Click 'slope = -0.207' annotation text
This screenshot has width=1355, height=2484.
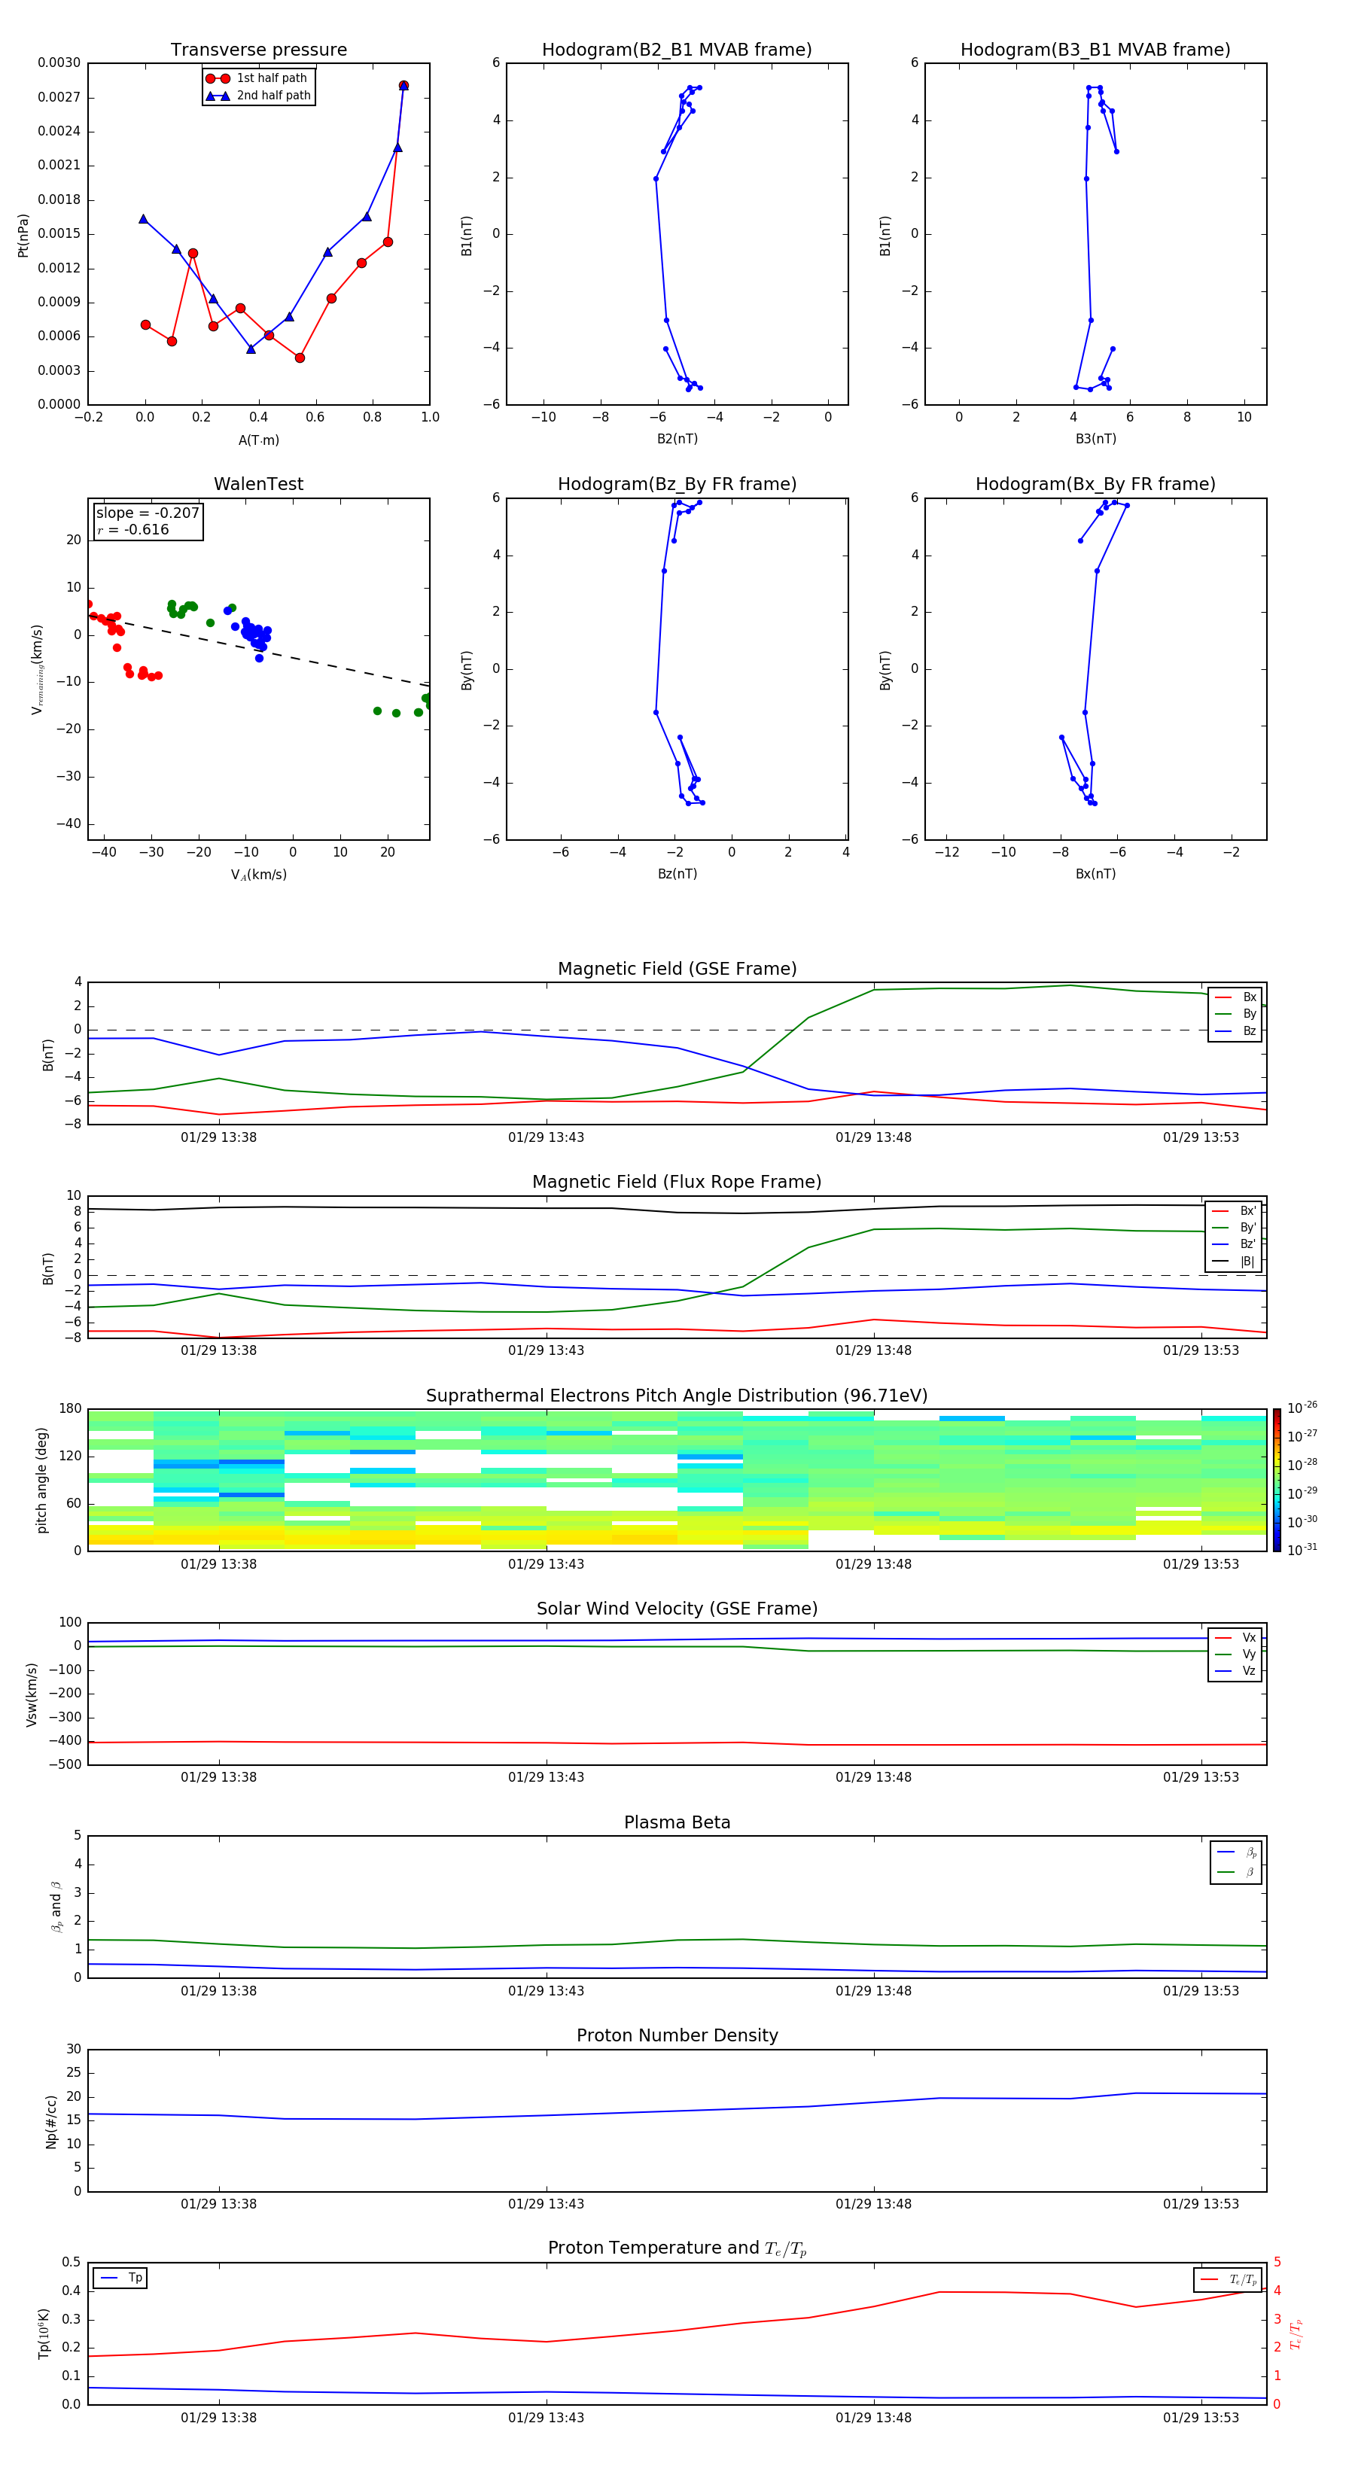pos(148,513)
